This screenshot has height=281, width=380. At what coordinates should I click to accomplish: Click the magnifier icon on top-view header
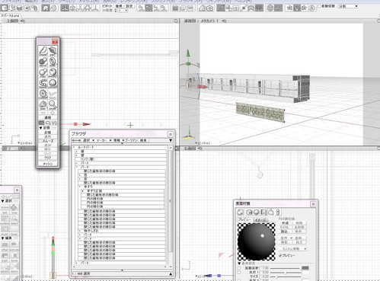[x=176, y=21]
